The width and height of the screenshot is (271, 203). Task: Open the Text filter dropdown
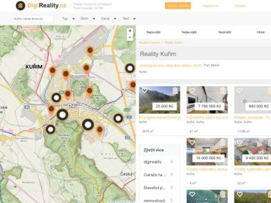click(x=129, y=18)
